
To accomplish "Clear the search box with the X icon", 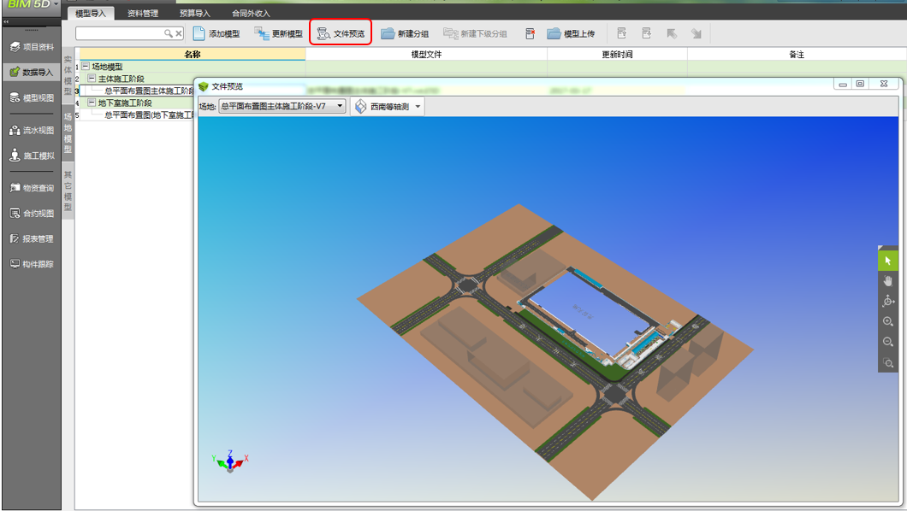I will click(x=179, y=33).
